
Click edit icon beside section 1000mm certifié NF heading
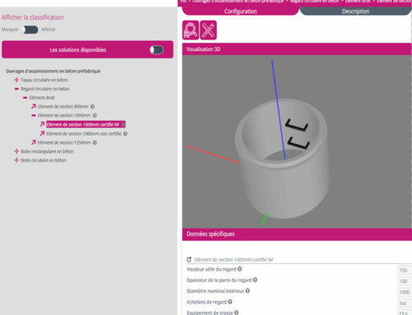(189, 259)
